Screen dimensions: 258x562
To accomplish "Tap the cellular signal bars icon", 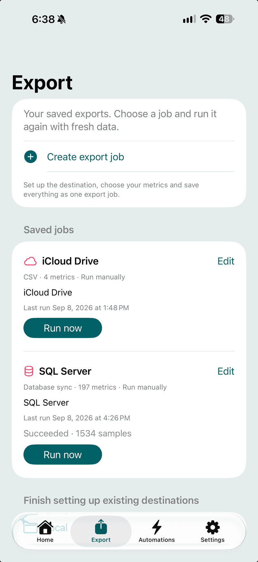I will point(189,19).
